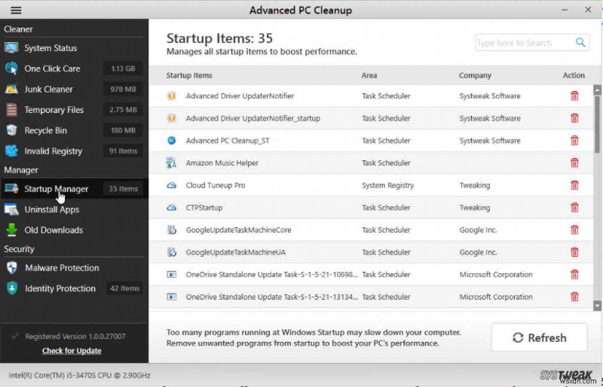Image resolution: width=603 pixels, height=387 pixels.
Task: Open Identity Protection section
Action: coord(60,288)
